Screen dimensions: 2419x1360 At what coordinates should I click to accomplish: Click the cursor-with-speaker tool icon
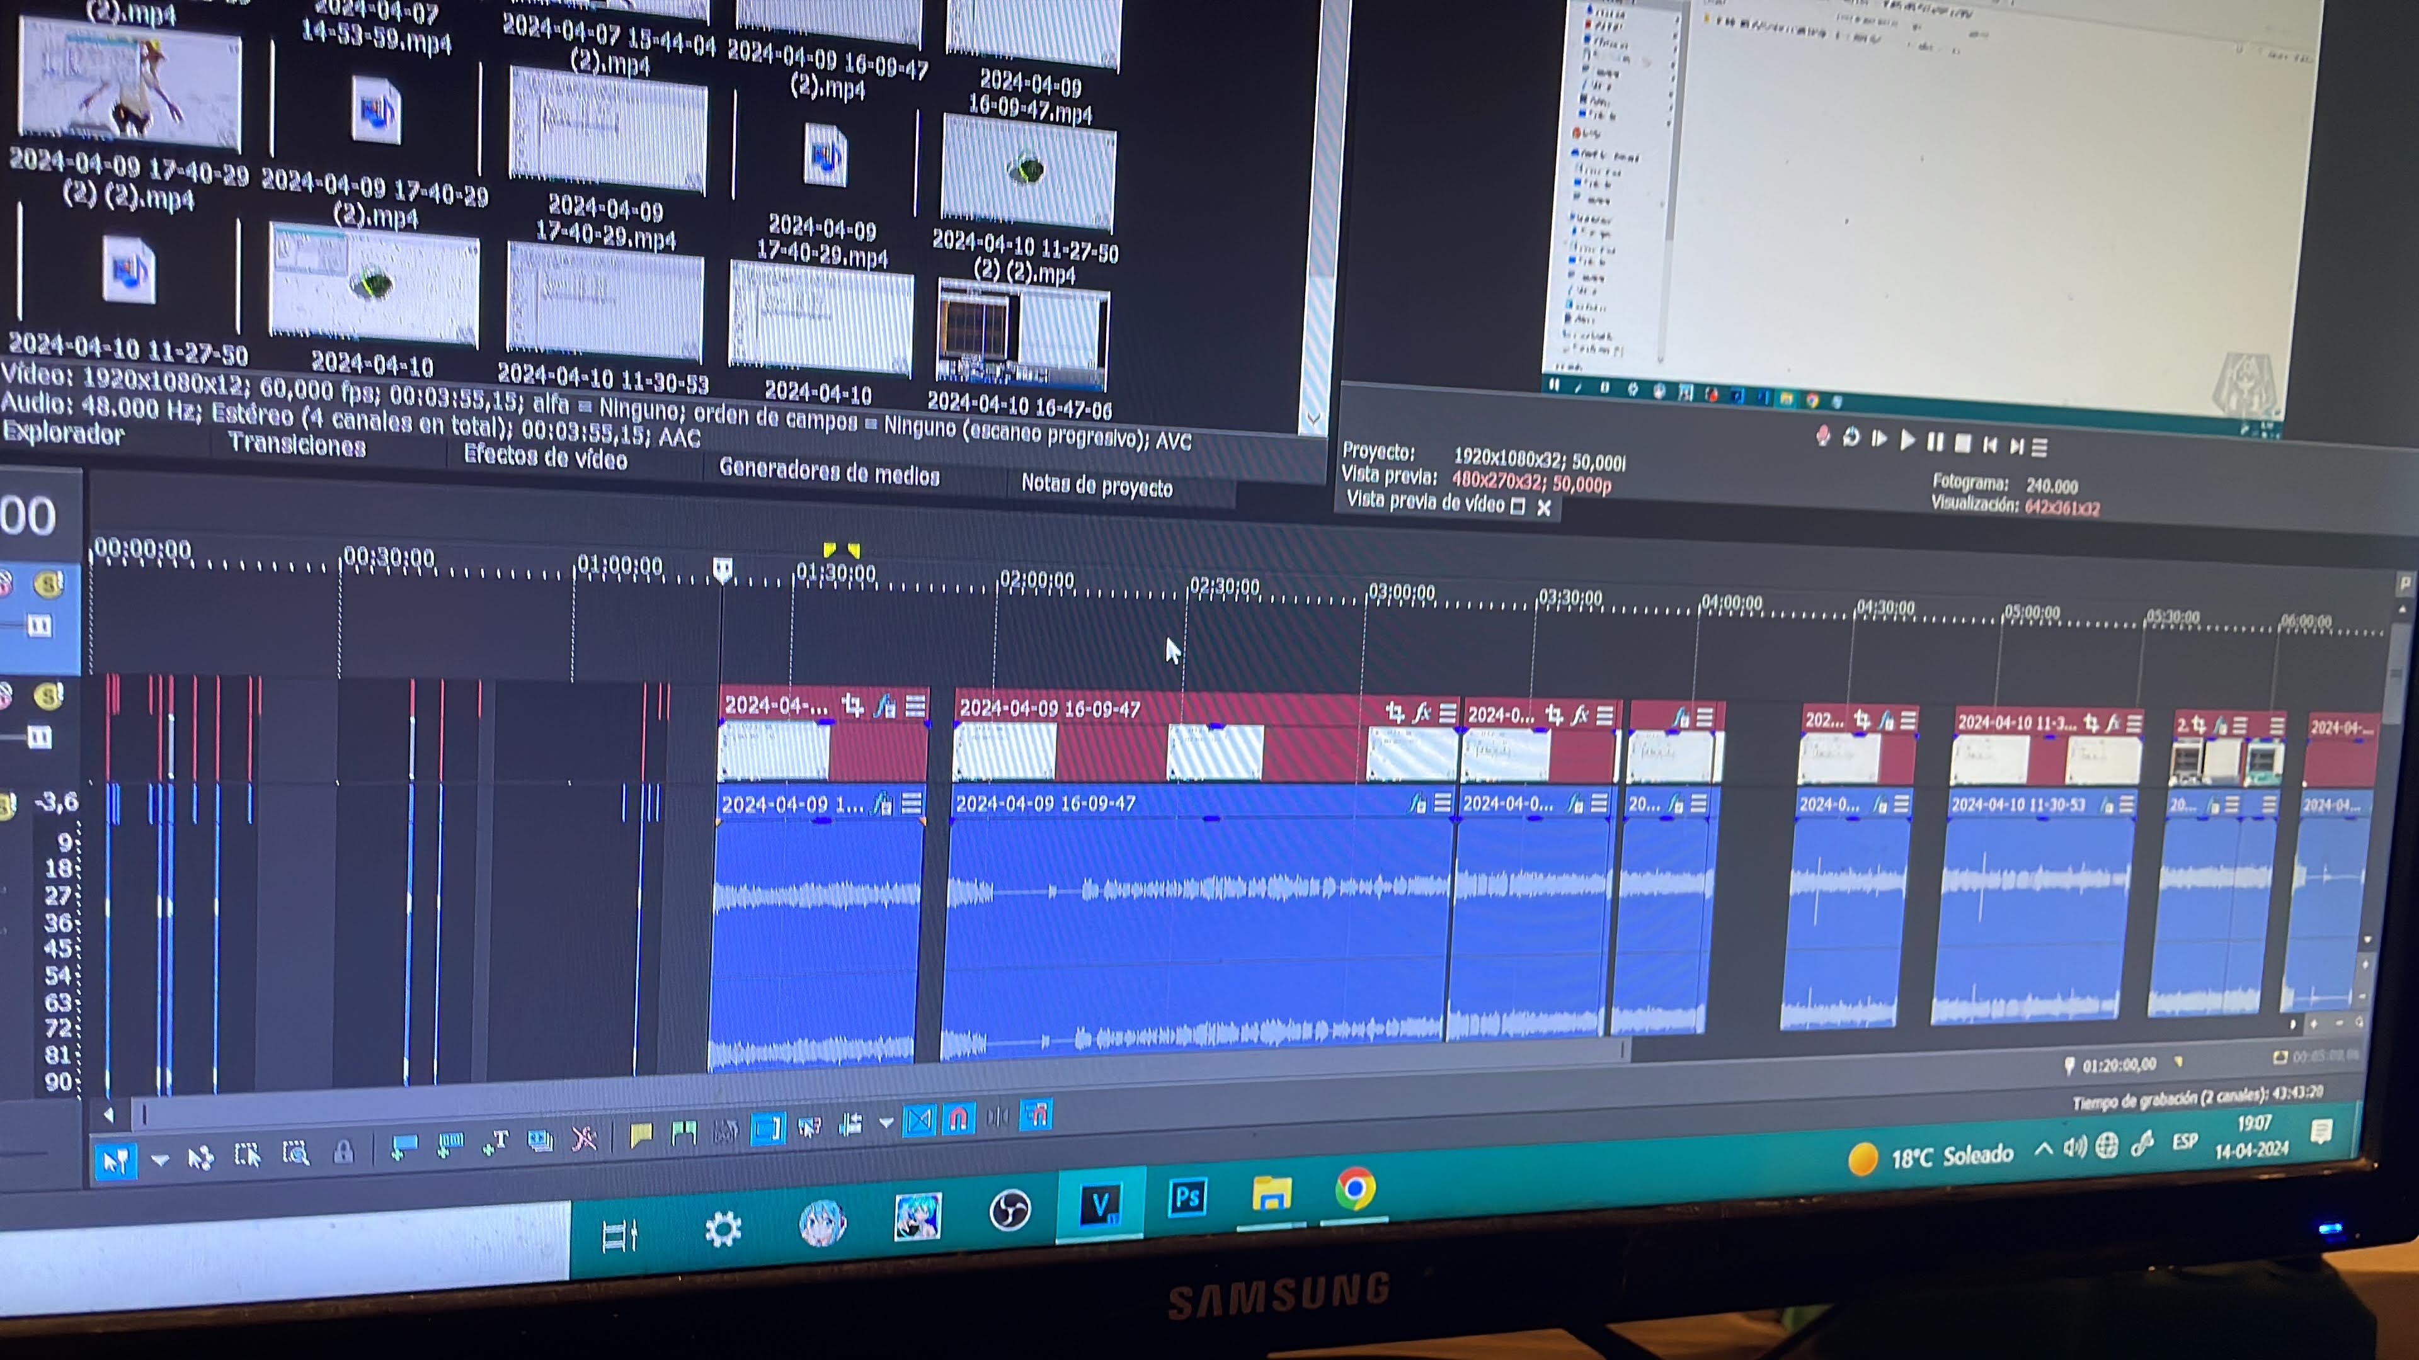tap(809, 1126)
